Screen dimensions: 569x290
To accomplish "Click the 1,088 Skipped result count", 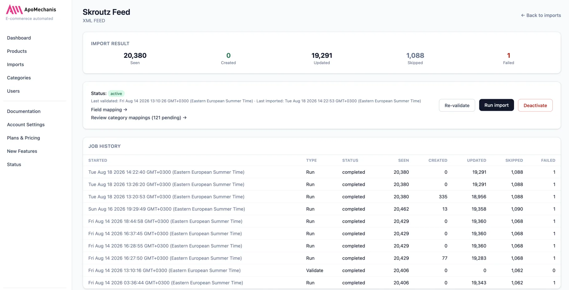I will click(415, 56).
